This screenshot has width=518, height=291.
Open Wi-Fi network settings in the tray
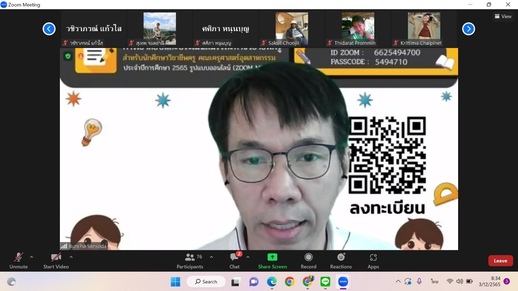450,281
